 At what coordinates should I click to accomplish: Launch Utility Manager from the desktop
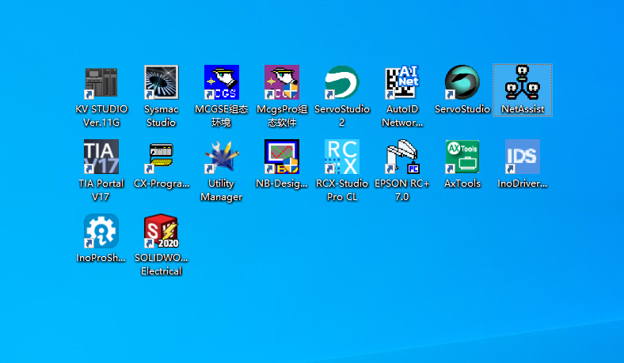pos(221,157)
